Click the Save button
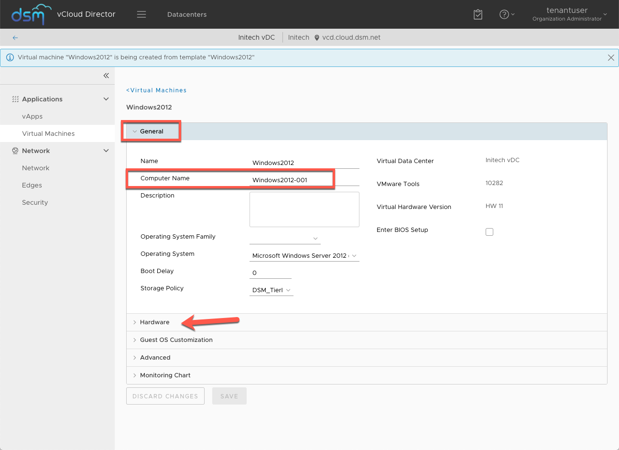The width and height of the screenshot is (619, 450). [x=229, y=396]
